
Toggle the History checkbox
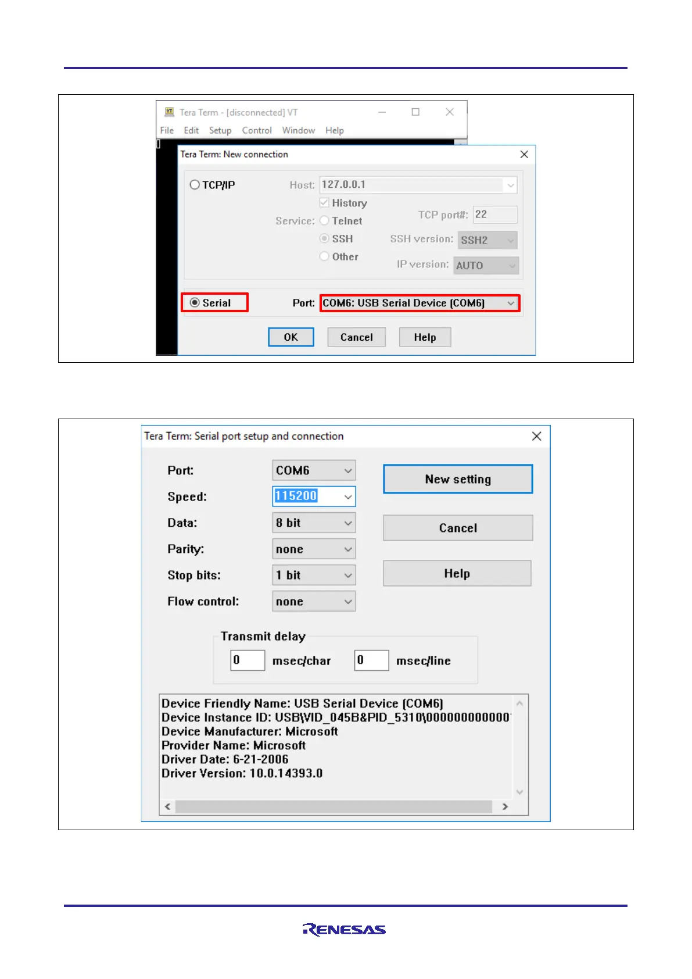click(343, 203)
